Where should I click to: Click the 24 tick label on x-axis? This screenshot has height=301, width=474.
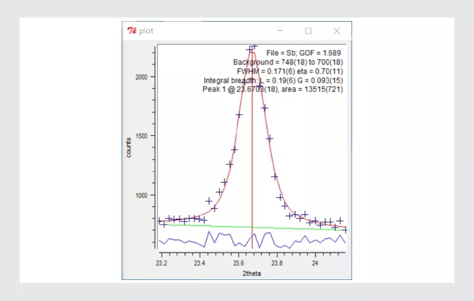(315, 264)
